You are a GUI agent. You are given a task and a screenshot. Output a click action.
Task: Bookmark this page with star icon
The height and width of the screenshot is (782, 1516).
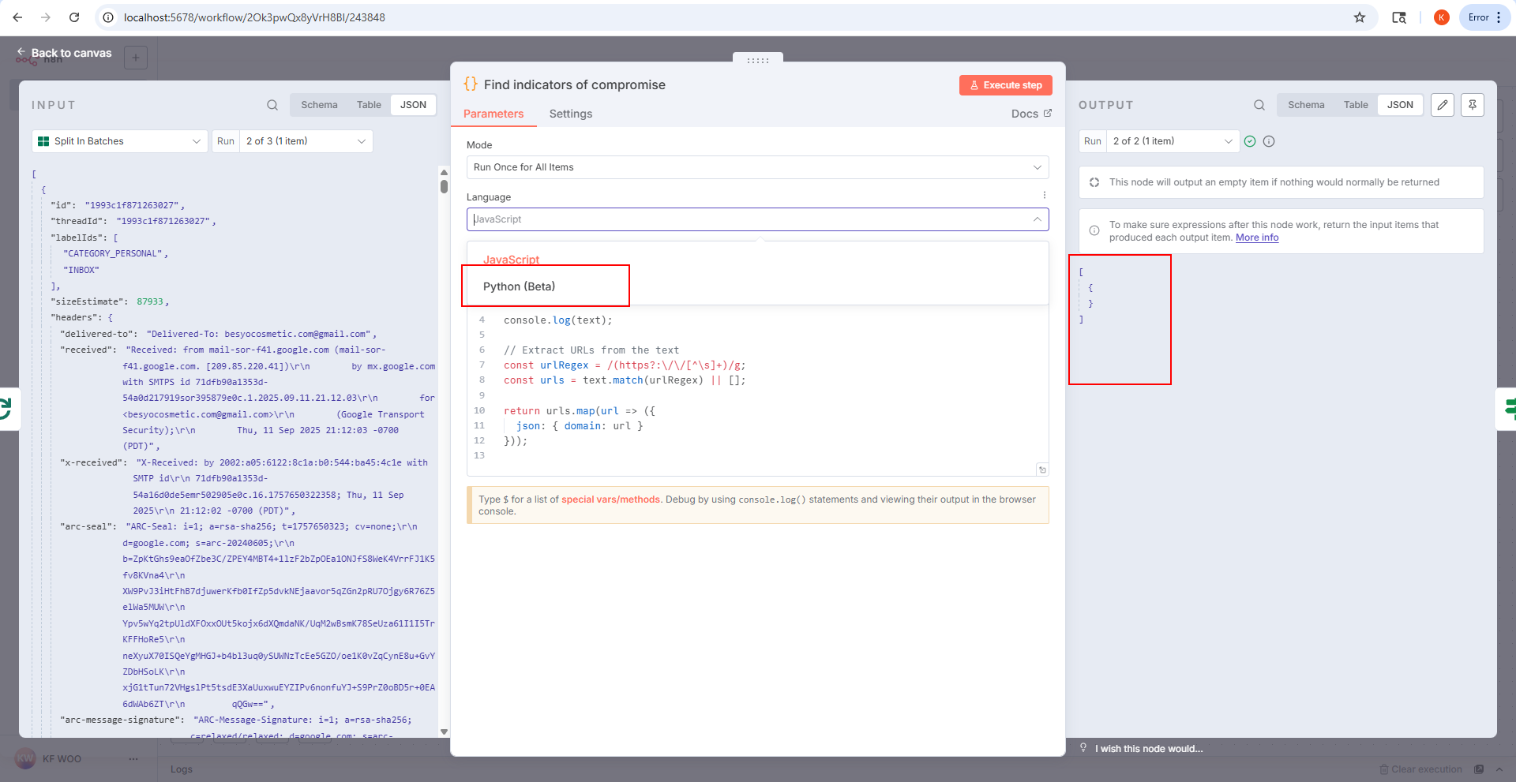pos(1360,17)
